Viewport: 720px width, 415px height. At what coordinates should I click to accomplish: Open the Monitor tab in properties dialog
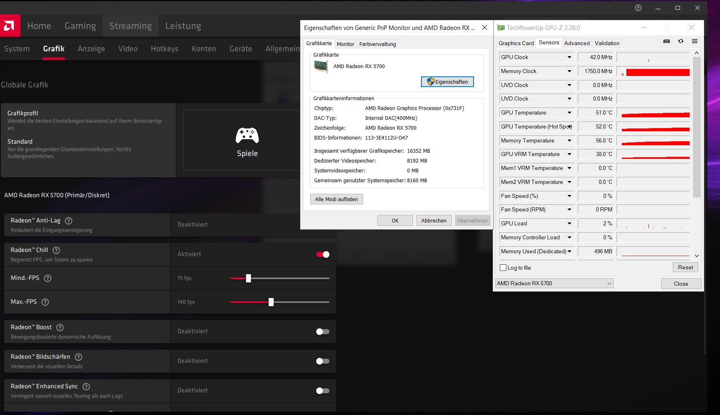(345, 44)
